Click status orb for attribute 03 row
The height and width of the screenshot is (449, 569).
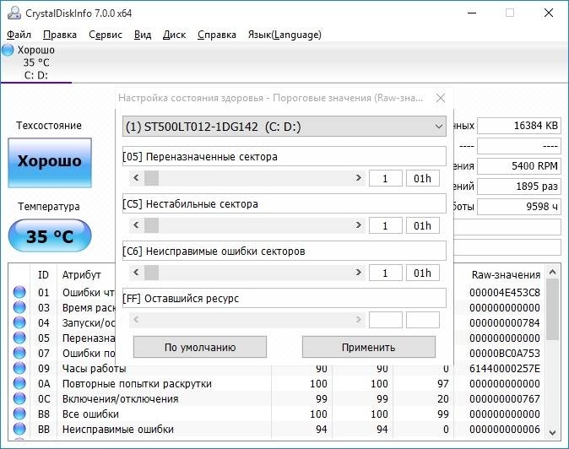19,307
